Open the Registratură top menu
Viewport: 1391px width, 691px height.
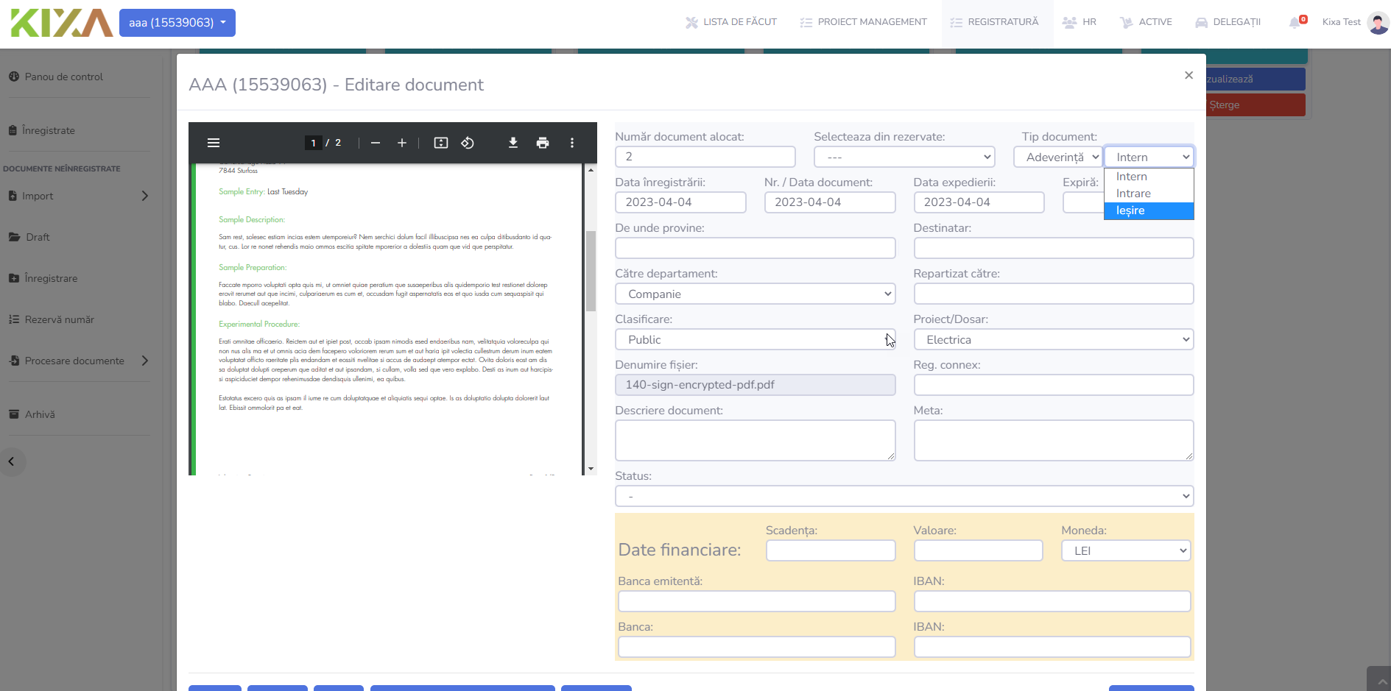(x=995, y=22)
